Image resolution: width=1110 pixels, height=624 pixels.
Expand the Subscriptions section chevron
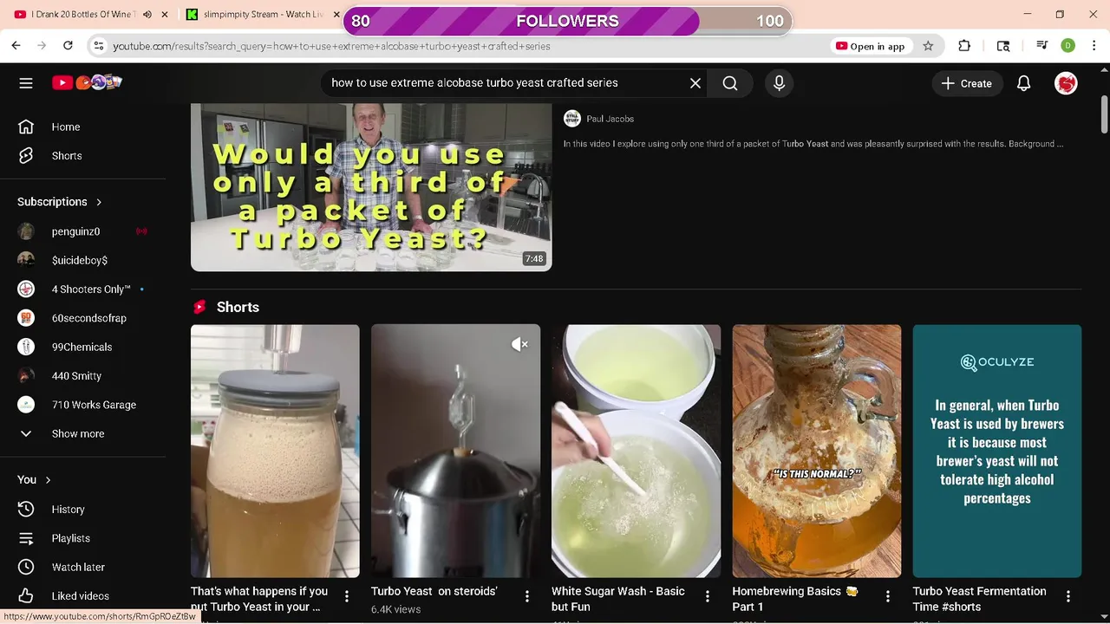[99, 202]
